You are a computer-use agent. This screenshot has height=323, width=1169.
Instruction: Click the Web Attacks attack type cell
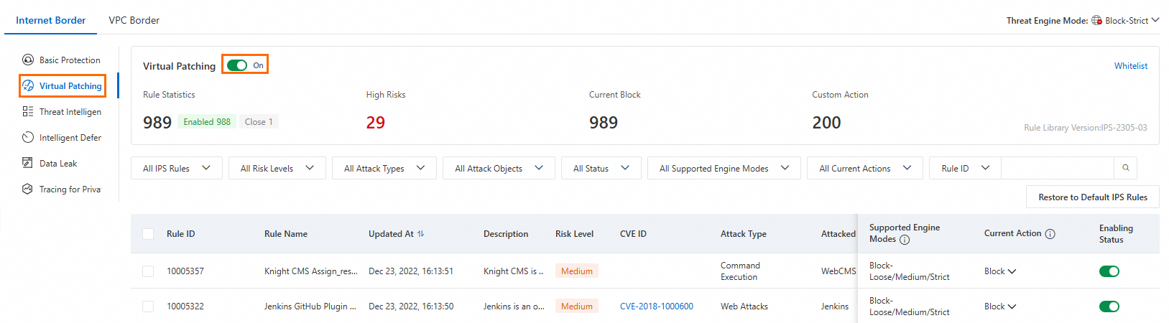(x=744, y=306)
